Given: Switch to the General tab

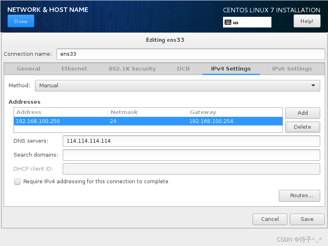Looking at the screenshot, I should [x=28, y=68].
